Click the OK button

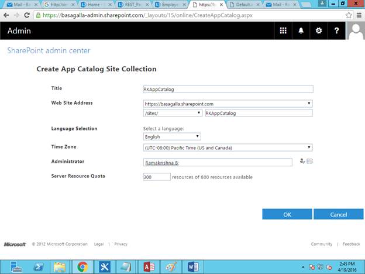tap(287, 214)
